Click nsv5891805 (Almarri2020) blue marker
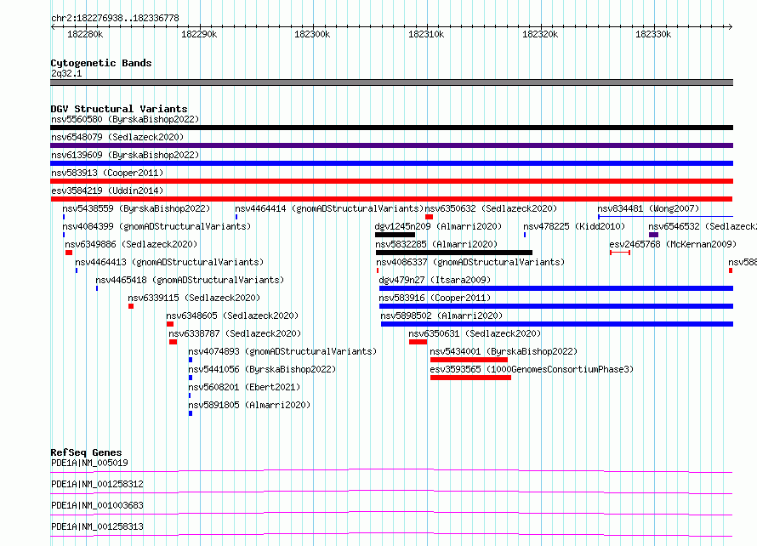Viewport: 757px width, 546px height. coord(191,413)
